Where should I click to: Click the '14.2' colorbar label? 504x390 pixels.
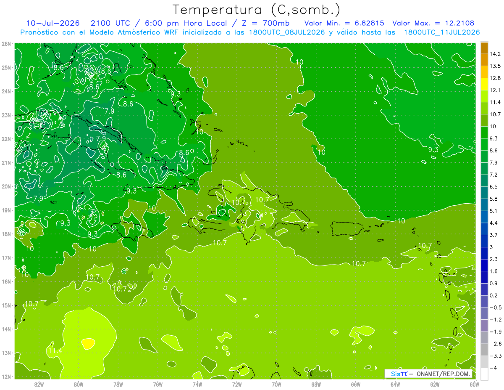click(495, 54)
